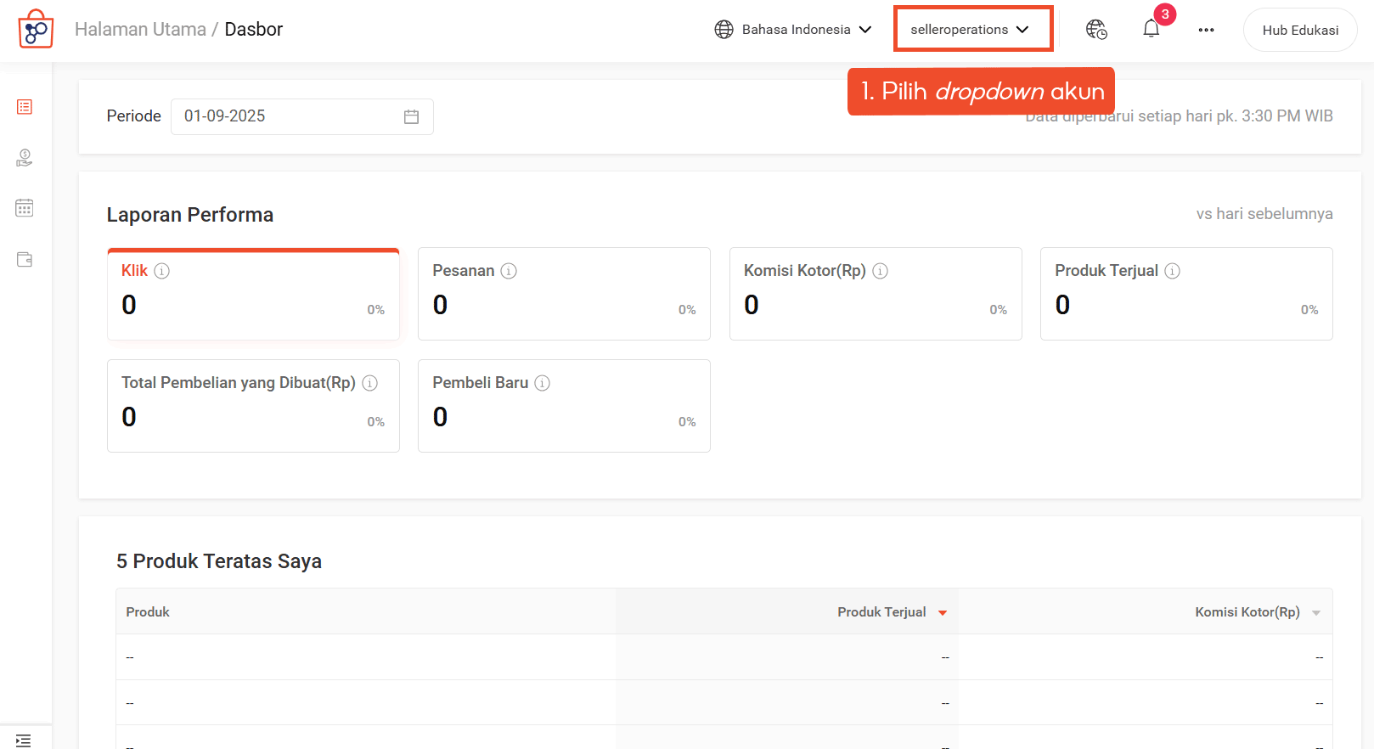1374x749 pixels.
Task: Click info icon beside Komisi Kotor(Rp)
Action: coord(881,271)
